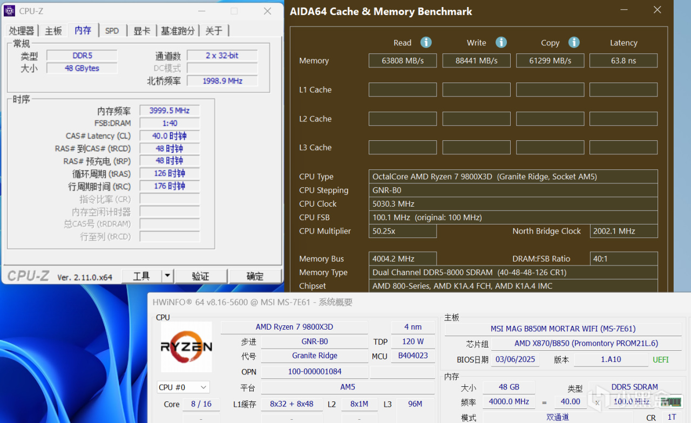Viewport: 691px width, 423px height.
Task: Click the 北桥频率 value 1998.9 MHz
Action: (x=222, y=81)
